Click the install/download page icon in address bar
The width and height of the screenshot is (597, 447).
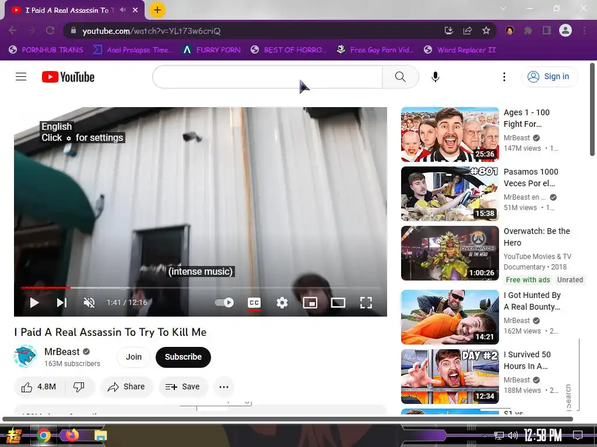(x=449, y=30)
